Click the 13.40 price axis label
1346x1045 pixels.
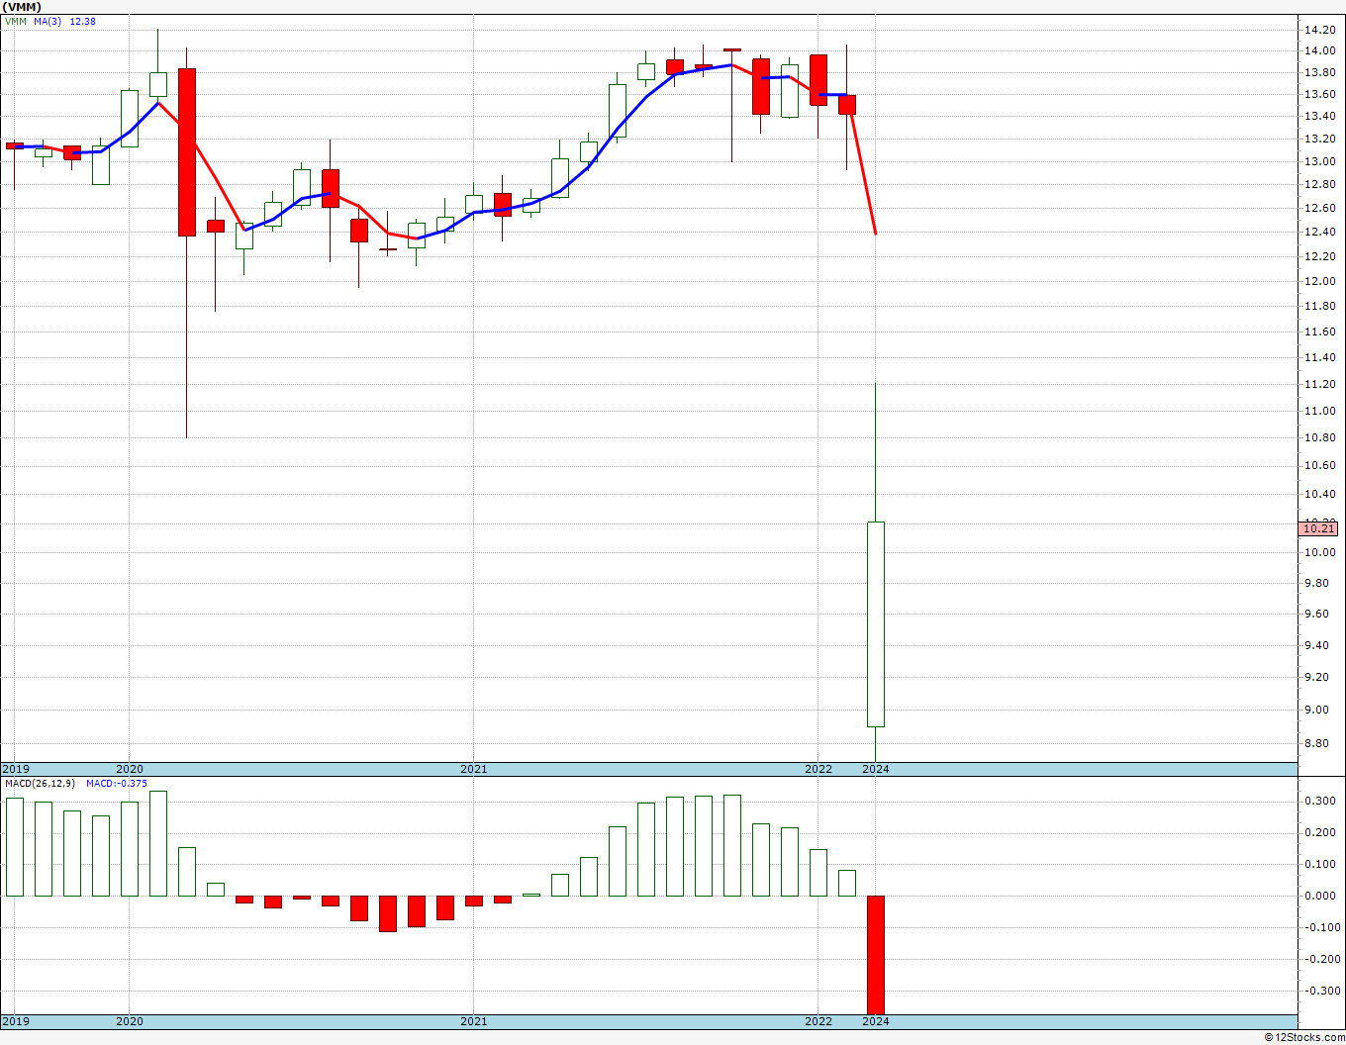[x=1319, y=116]
